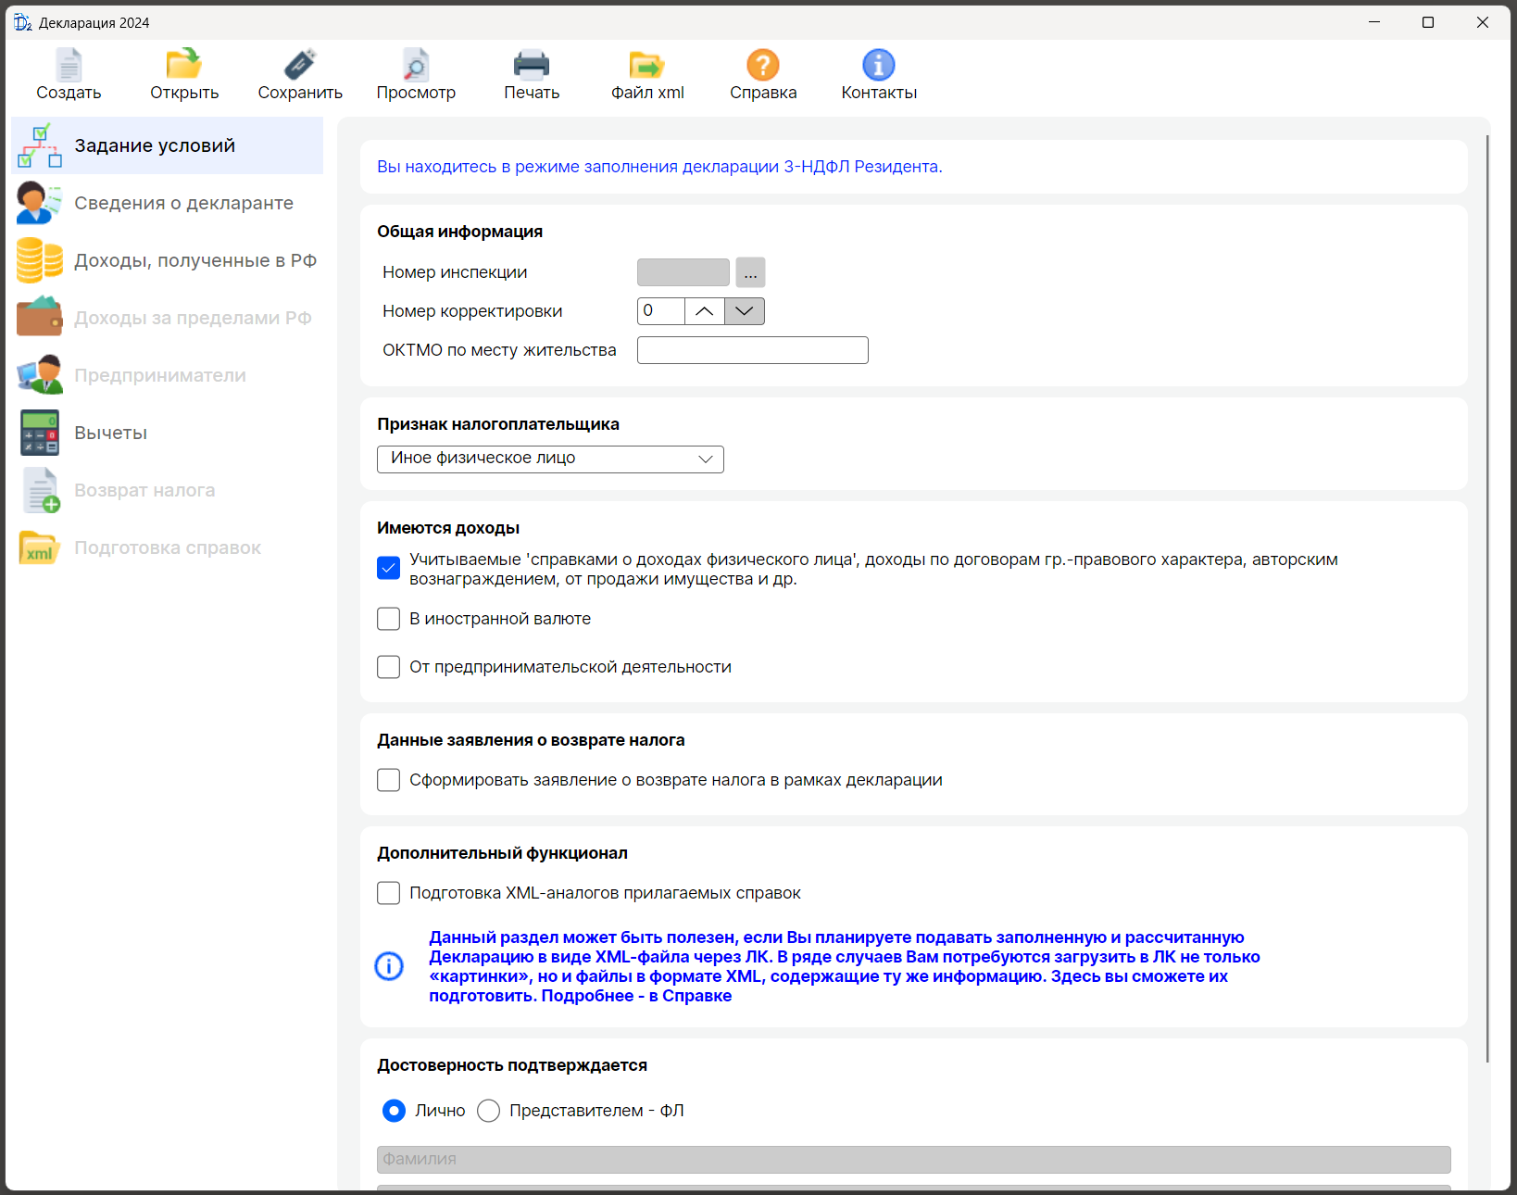This screenshot has width=1517, height=1195.
Task: Enable the 'В иностранной валюте' checkbox
Action: pyautogui.click(x=389, y=619)
